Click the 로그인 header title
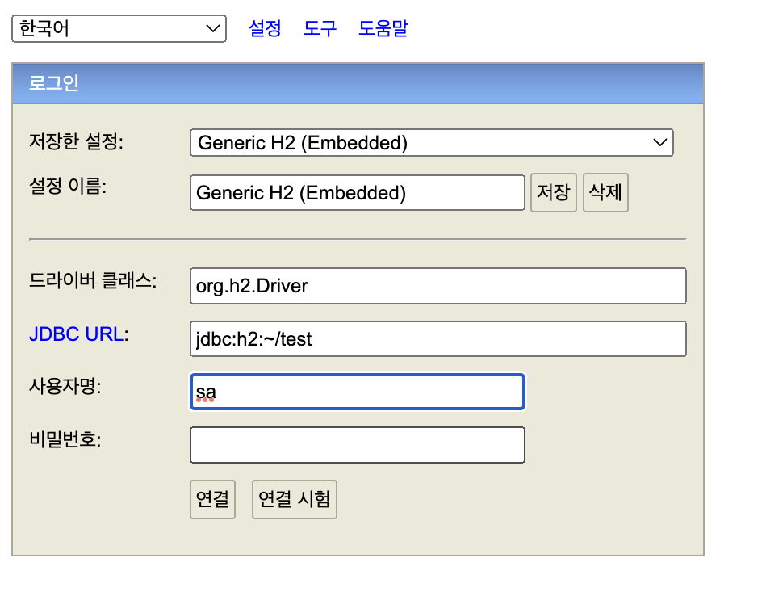This screenshot has width=762, height=596. (x=54, y=83)
